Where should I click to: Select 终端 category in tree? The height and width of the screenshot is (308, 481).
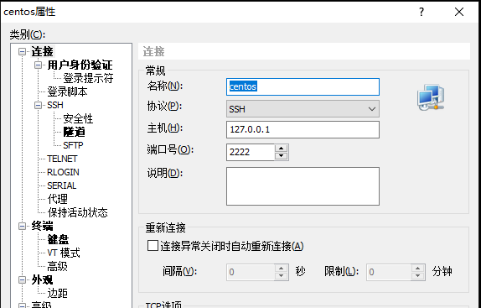pyautogui.click(x=42, y=226)
